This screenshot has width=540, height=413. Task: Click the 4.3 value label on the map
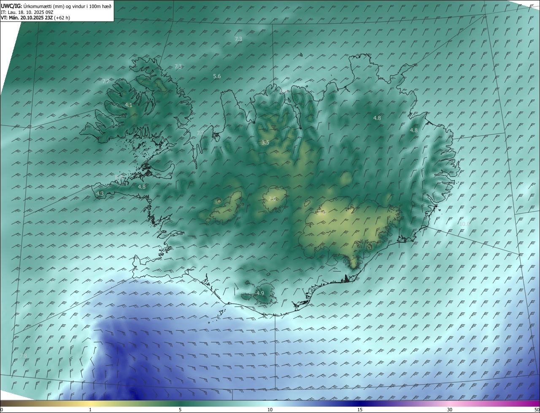pyautogui.click(x=100, y=193)
